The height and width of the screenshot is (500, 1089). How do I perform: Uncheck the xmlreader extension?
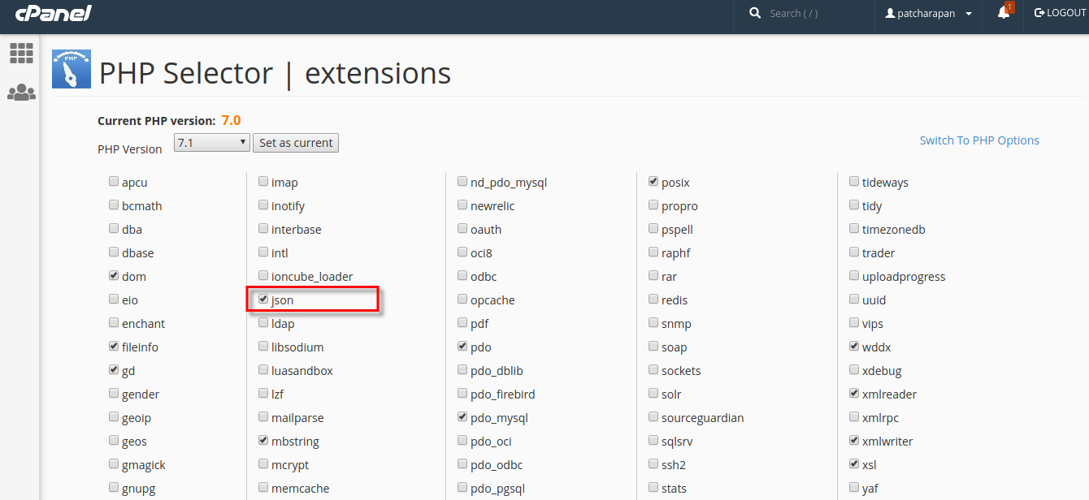point(854,394)
